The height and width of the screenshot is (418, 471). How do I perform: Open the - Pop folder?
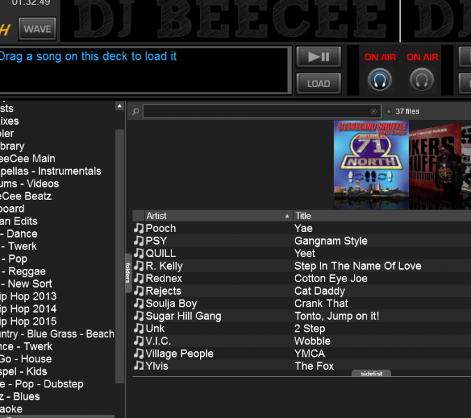pyautogui.click(x=14, y=258)
